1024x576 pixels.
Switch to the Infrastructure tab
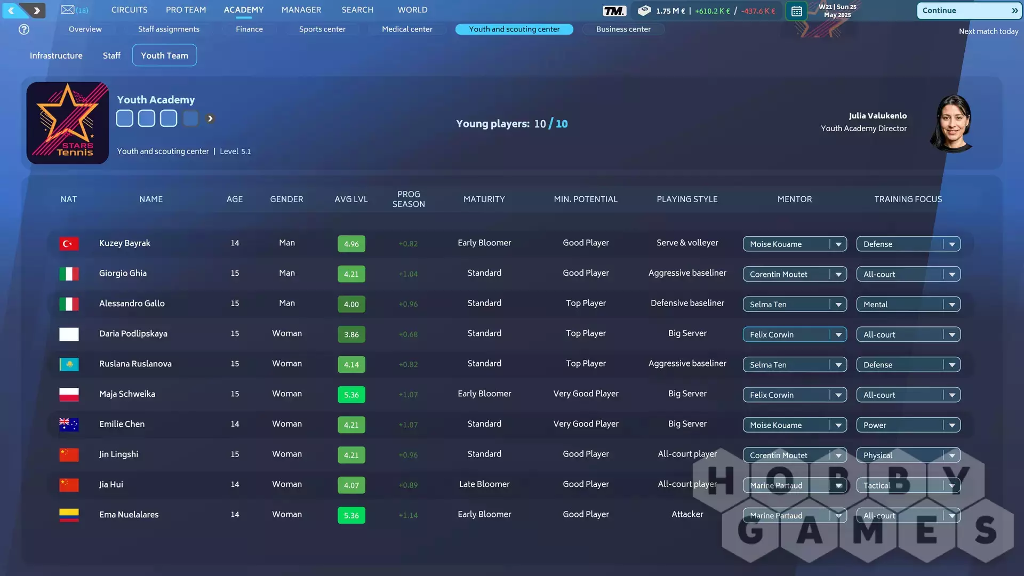pos(56,55)
